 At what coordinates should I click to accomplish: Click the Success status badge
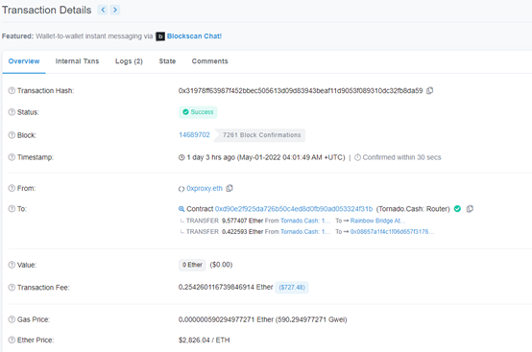pyautogui.click(x=198, y=112)
